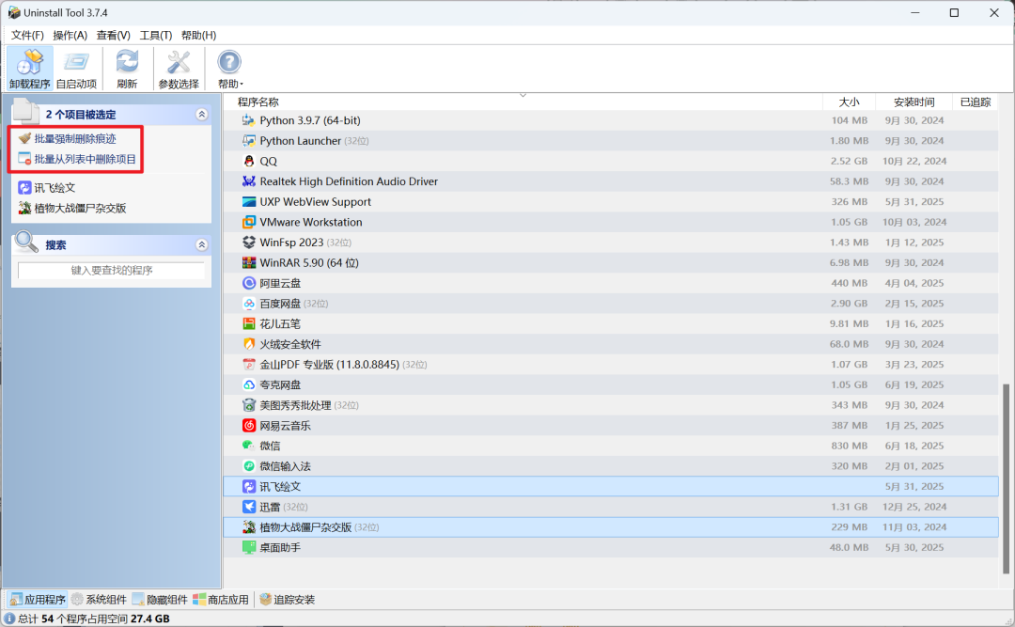This screenshot has width=1015, height=627.
Task: Click the 花儿五笔 icon
Action: (248, 324)
